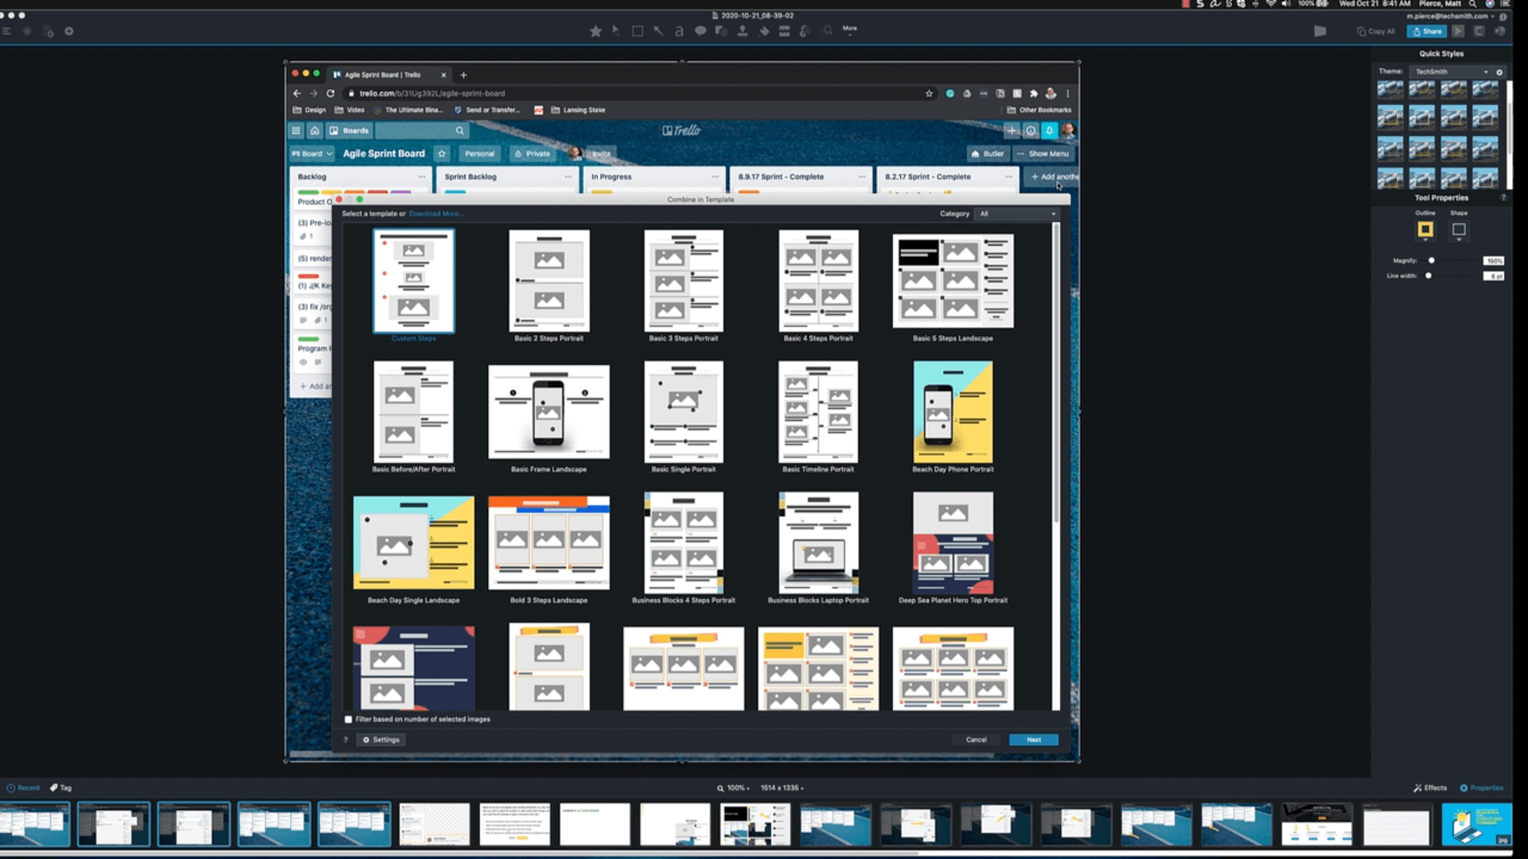The image size is (1528, 859).
Task: Click Show Menu in Trello capture
Action: 1043,154
